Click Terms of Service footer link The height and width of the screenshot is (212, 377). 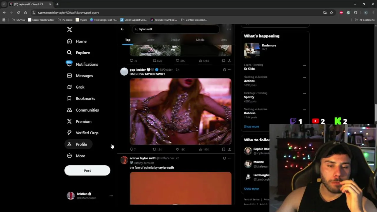click(252, 200)
